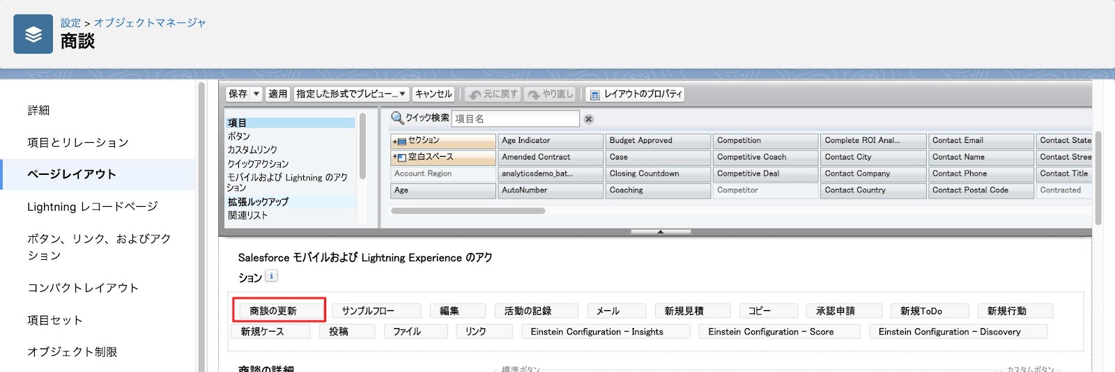Click the layout properties icon
Screen dimensions: 1115x372
594,95
